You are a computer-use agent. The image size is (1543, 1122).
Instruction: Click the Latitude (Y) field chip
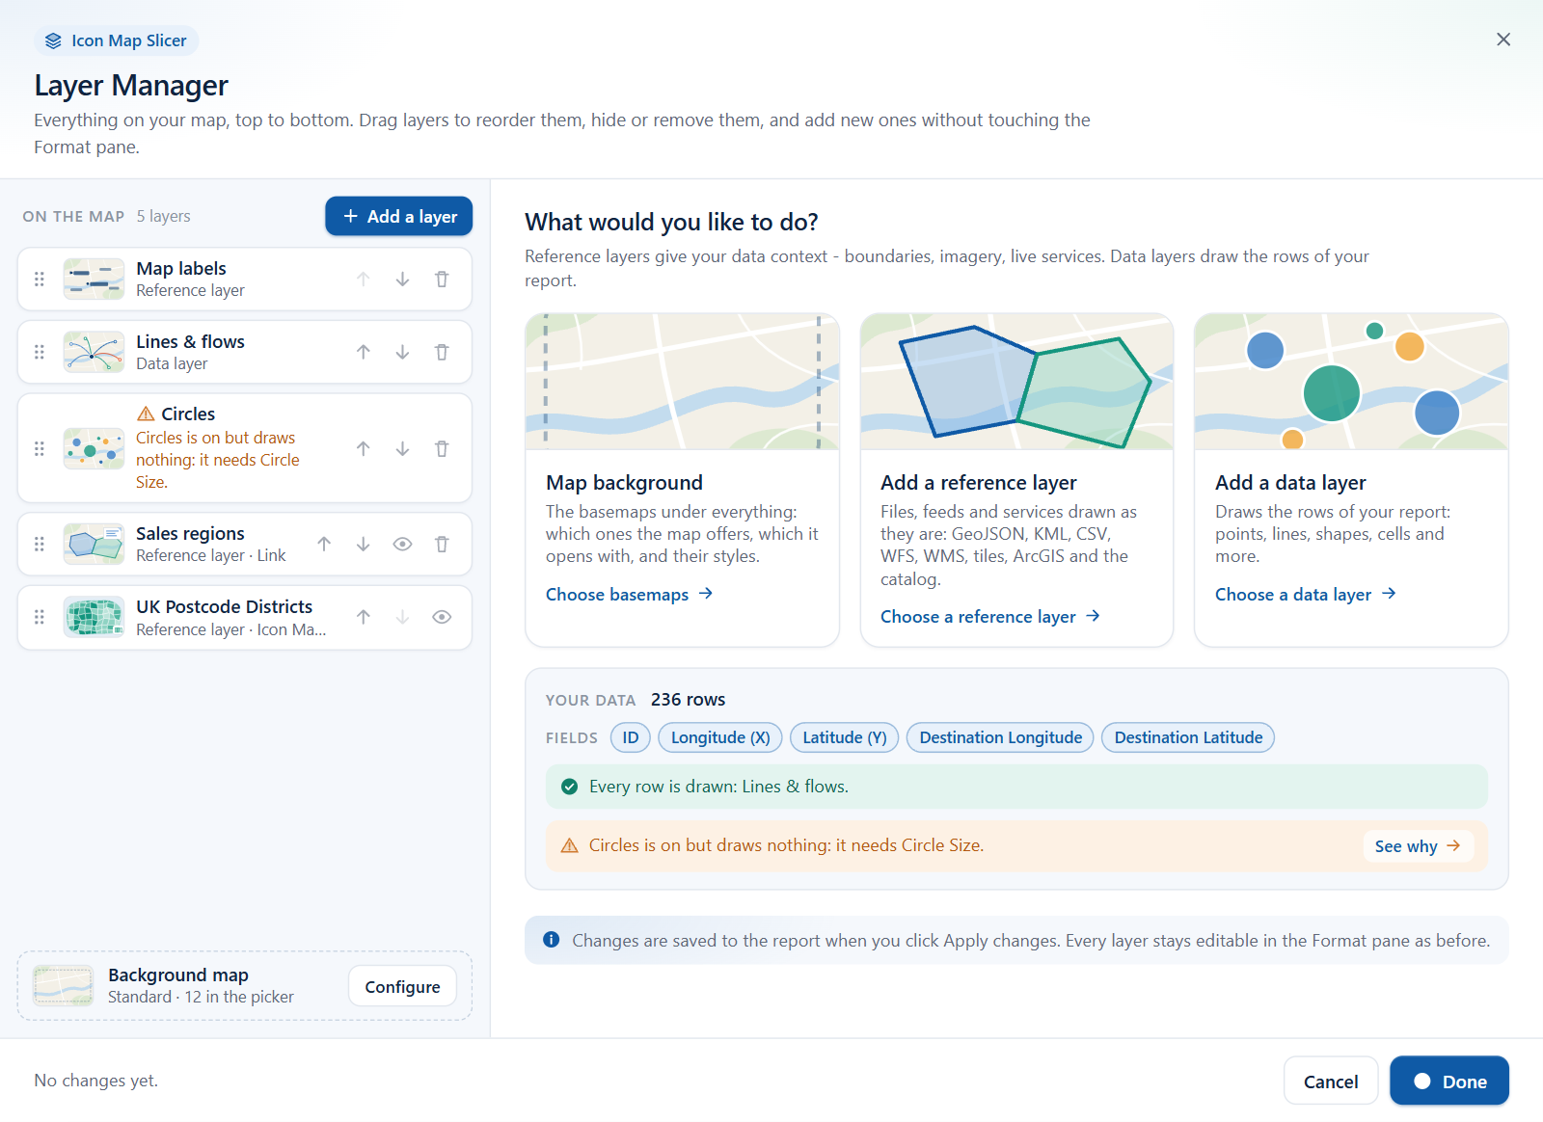(845, 738)
